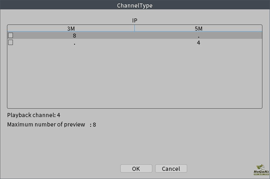Confirm the dialog with the OK button
Screen dimensions: 270x179
pos(136,169)
